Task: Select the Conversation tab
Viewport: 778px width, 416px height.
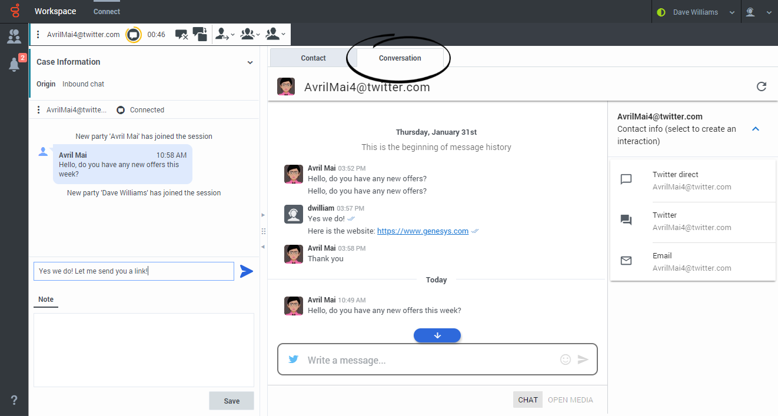Action: click(400, 58)
